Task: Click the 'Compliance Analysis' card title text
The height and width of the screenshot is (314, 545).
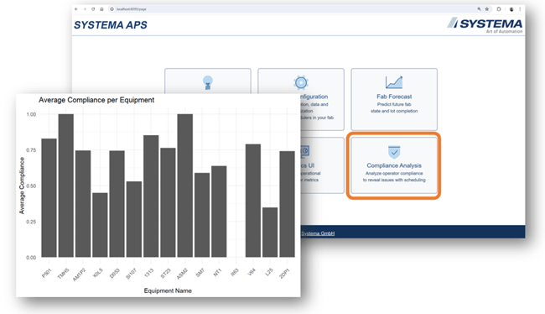Action: coord(394,165)
